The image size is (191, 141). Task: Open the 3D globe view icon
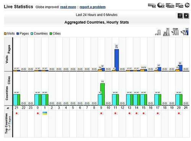tap(161, 5)
